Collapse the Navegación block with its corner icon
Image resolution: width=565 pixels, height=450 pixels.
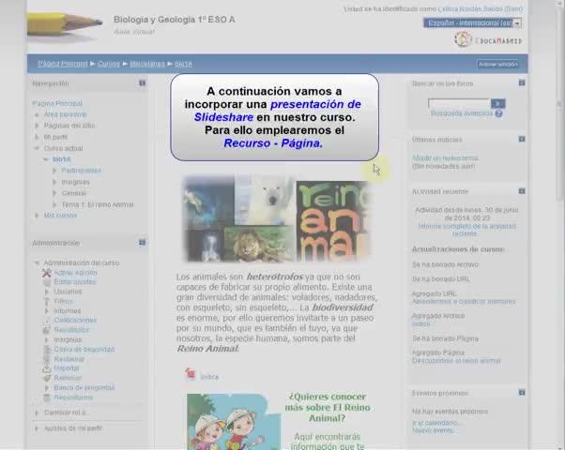coord(143,83)
